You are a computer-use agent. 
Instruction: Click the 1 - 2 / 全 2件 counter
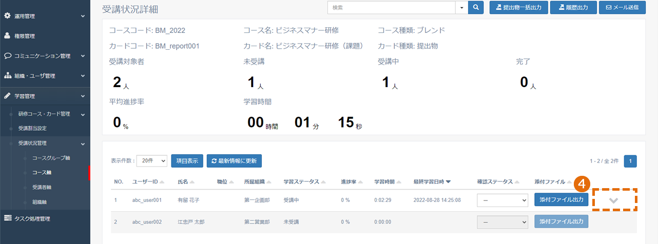click(605, 161)
